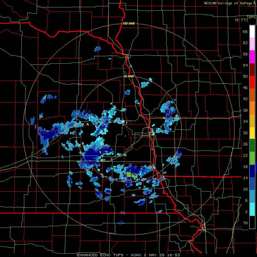The height and width of the screenshot is (257, 257).
Task: Click the dark orange 46 kft legend swatch
Action: [x=252, y=95]
